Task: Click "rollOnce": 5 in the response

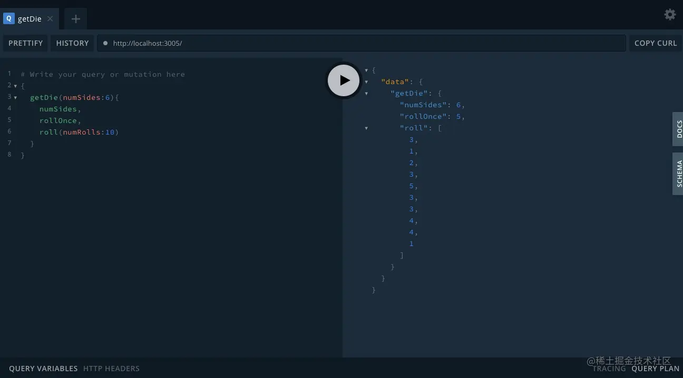Action: [x=431, y=116]
